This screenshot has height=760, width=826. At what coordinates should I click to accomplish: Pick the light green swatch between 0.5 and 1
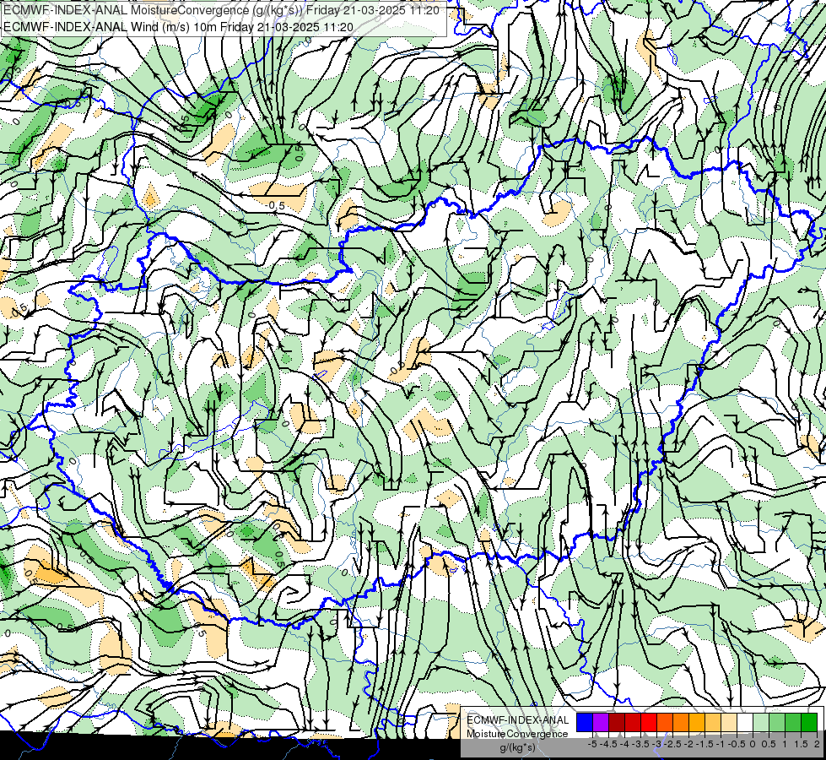pyautogui.click(x=777, y=722)
